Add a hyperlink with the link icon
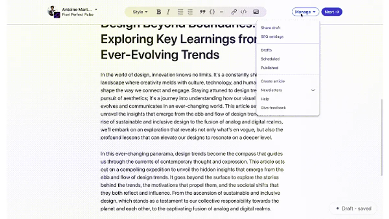Viewport: 389px width, 219px height. [x=234, y=12]
